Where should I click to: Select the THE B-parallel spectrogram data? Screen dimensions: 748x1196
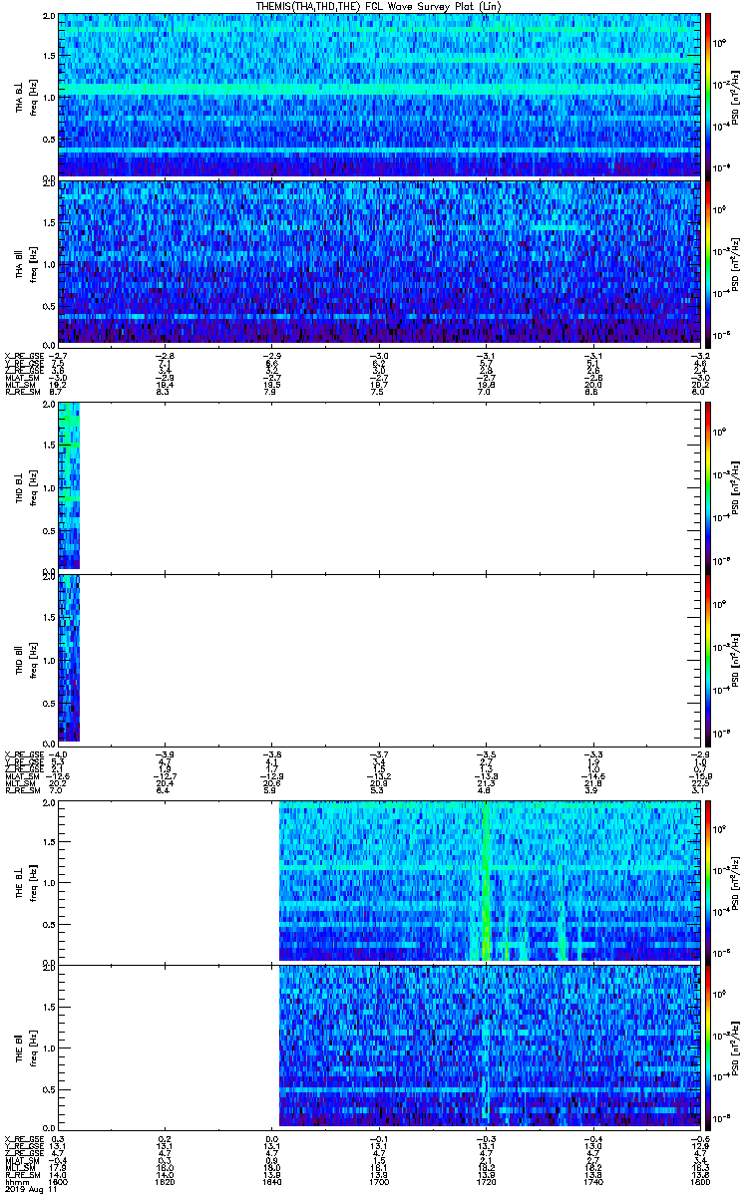coord(489,1046)
